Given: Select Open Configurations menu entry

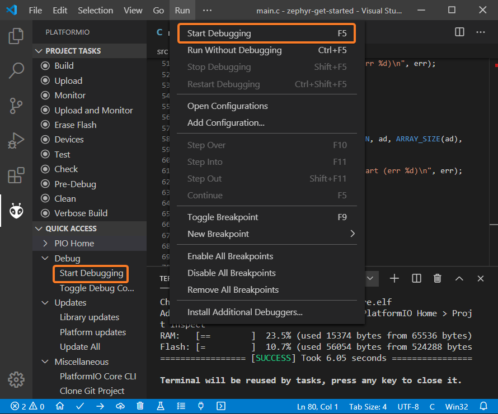Looking at the screenshot, I should pyautogui.click(x=266, y=106).
